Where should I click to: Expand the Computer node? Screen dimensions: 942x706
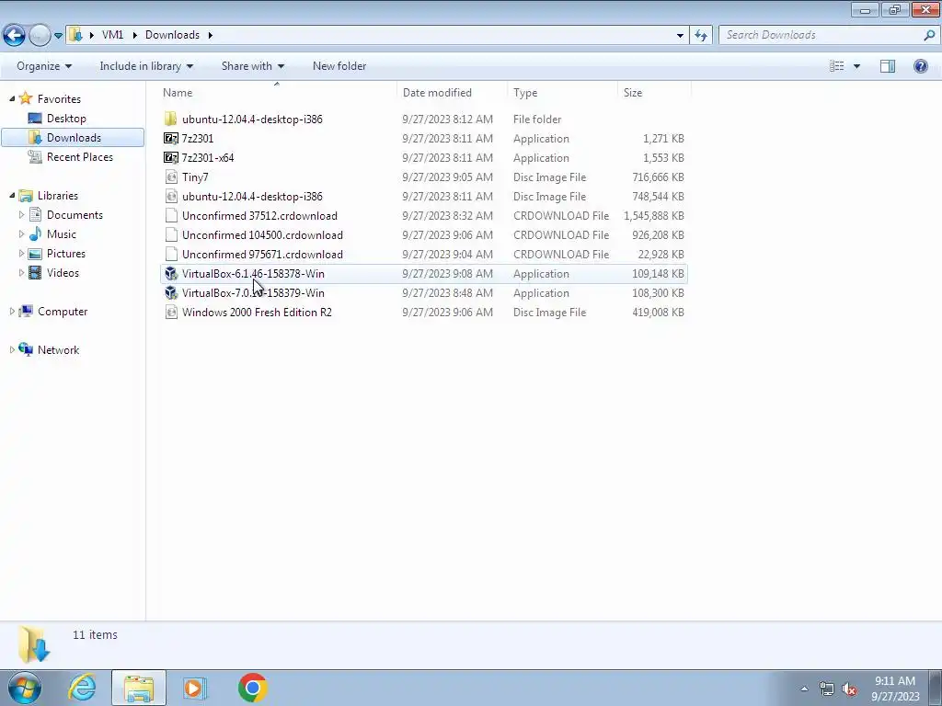[x=12, y=311]
